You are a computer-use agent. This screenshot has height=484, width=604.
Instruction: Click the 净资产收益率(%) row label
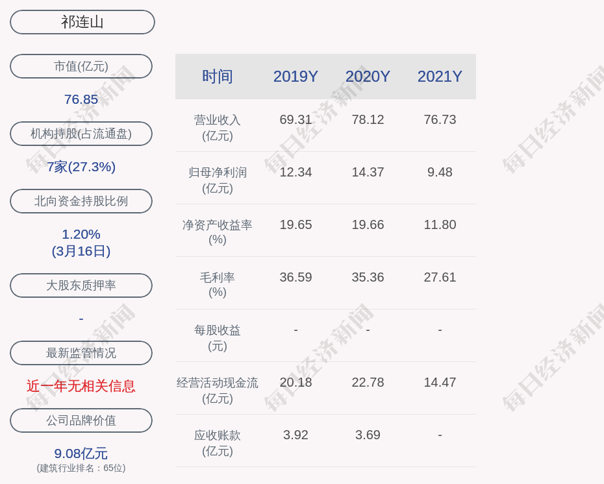pyautogui.click(x=218, y=232)
